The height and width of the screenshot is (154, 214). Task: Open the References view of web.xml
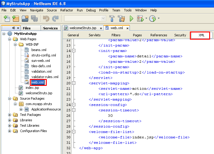159,35
